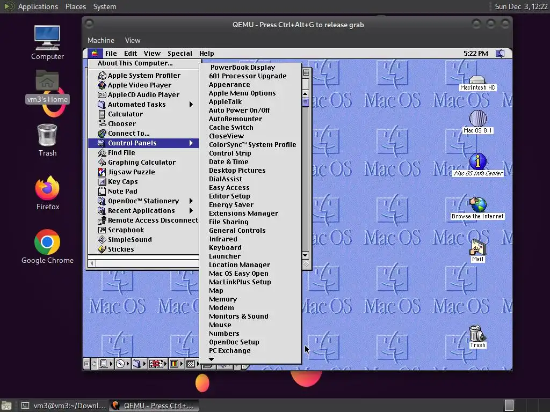Launch Apple Video Player

point(143,85)
